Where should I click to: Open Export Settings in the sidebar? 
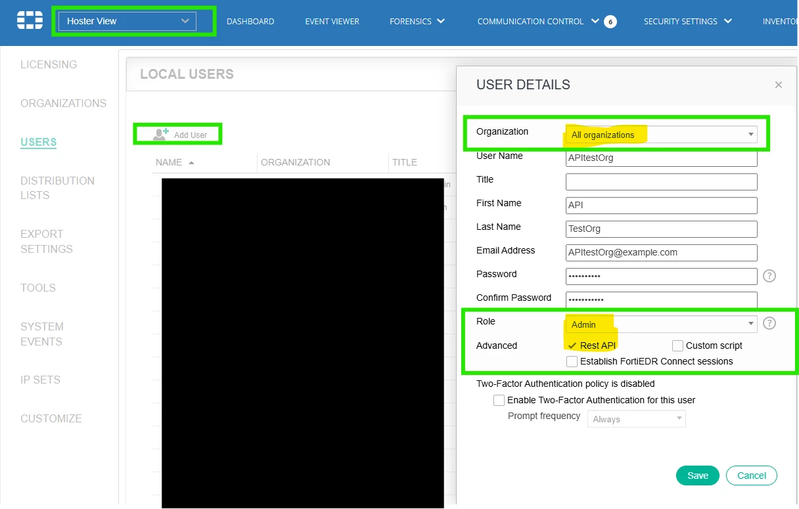[47, 241]
